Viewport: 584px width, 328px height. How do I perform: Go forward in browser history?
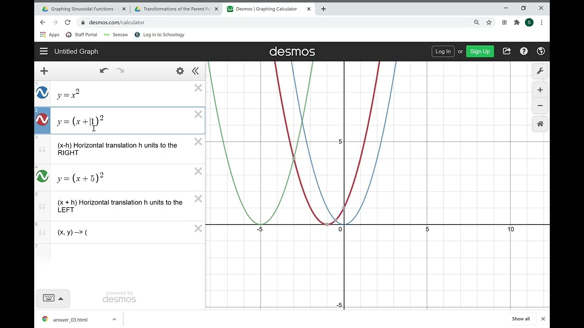tap(55, 22)
